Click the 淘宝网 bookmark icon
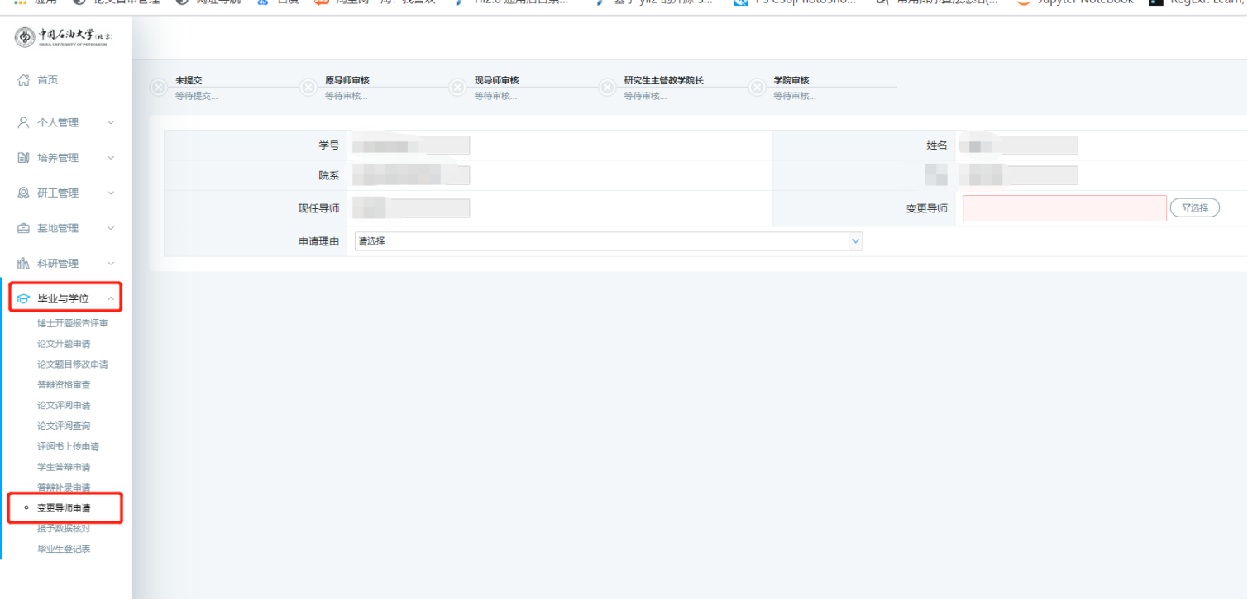 coord(320,2)
